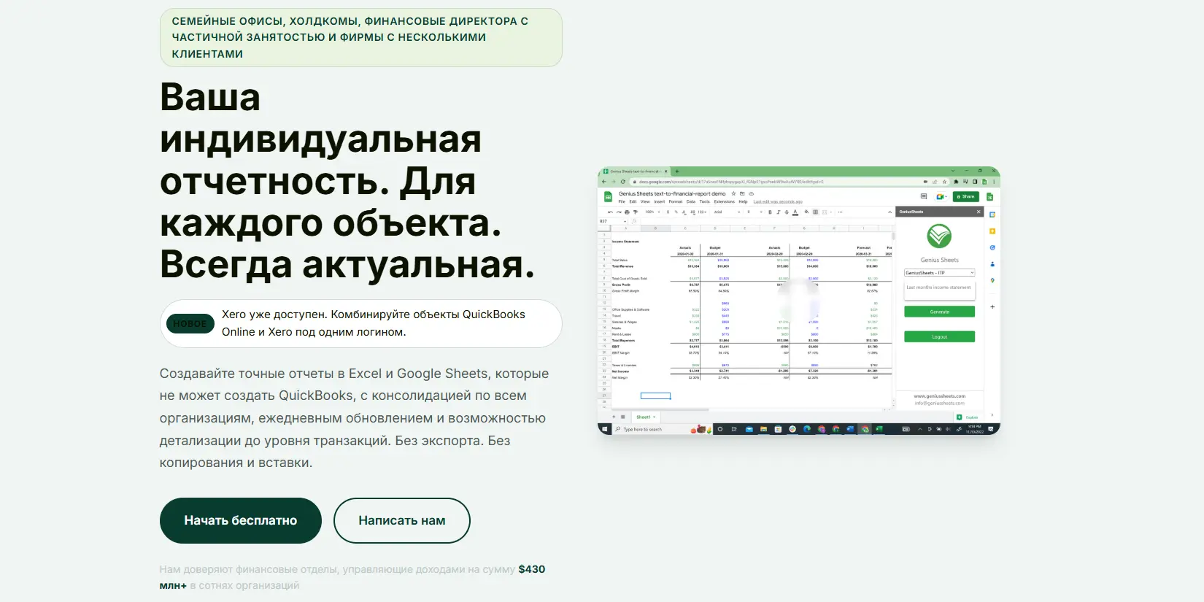Image resolution: width=1204 pixels, height=602 pixels.
Task: Click the Logout button in demo screenshot
Action: 939,337
